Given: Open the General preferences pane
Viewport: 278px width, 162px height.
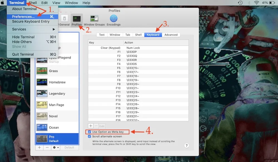Looking at the screenshot, I should pos(64,20).
